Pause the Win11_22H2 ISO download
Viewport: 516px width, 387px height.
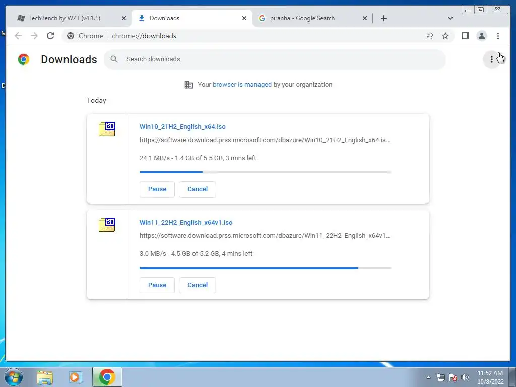click(x=157, y=285)
